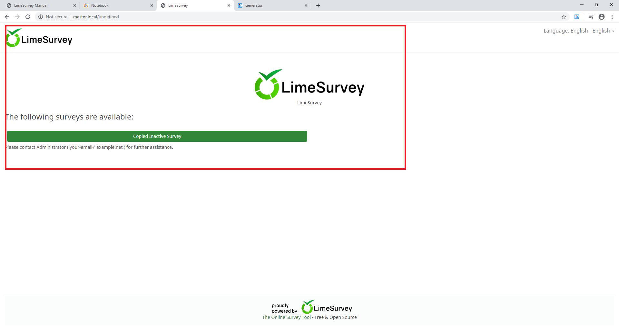Click the large centered LimeSurvey logo
The width and height of the screenshot is (619, 335).
pos(309,85)
